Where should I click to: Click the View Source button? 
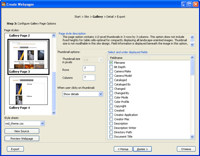coord(22,131)
